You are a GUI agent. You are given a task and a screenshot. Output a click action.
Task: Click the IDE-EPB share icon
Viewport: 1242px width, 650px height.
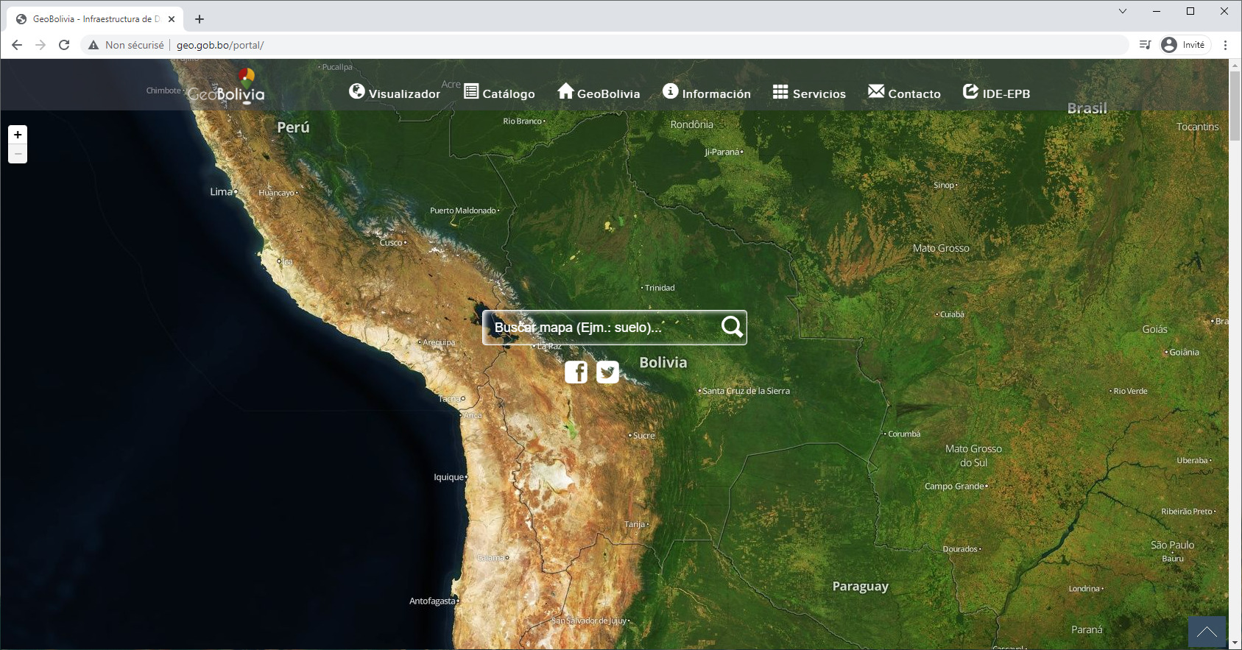point(970,91)
